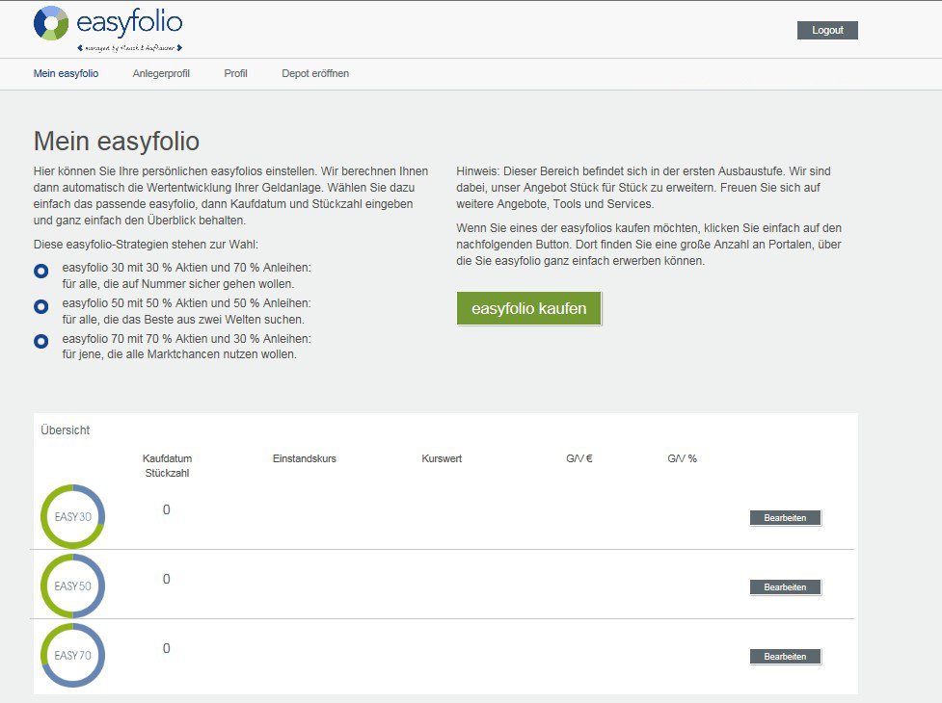This screenshot has height=703, width=942.
Task: Click the Stückzahl value 0 for EASY 50
Action: click(167, 579)
